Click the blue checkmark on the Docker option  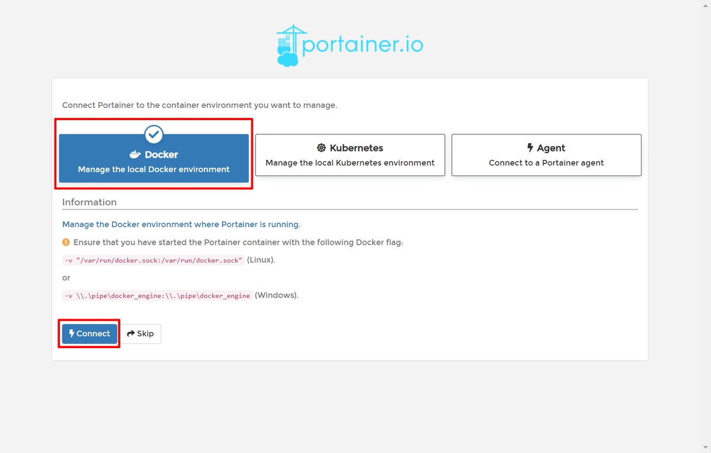click(153, 134)
